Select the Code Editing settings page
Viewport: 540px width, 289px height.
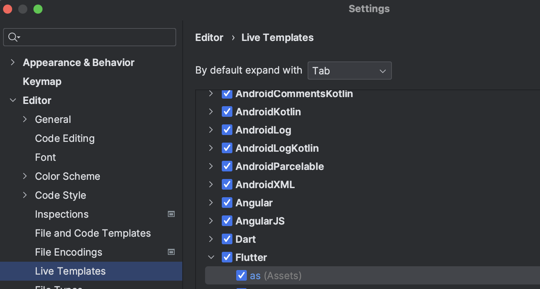(x=65, y=138)
